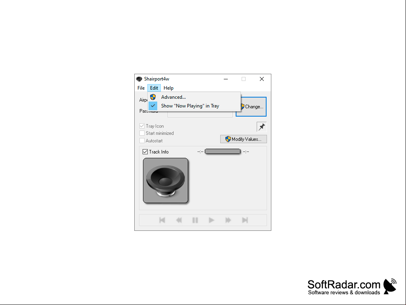Open the Help menu
This screenshot has height=305, width=406.
169,88
